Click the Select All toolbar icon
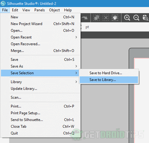The height and width of the screenshot is (143, 149). pos(97,18)
